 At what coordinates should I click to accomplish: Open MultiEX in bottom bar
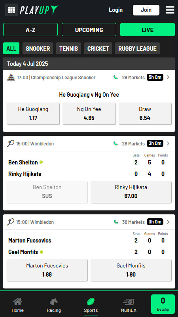click(129, 305)
